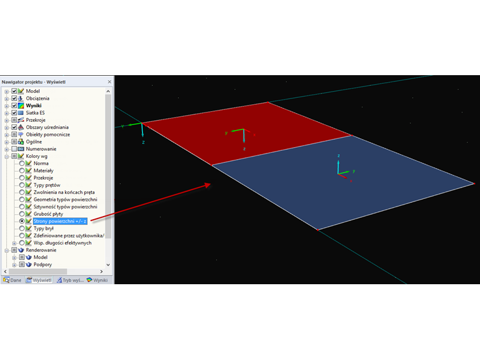Select Zdefiniowane przez użytkownika item
This screenshot has width=480, height=360.
point(69,236)
